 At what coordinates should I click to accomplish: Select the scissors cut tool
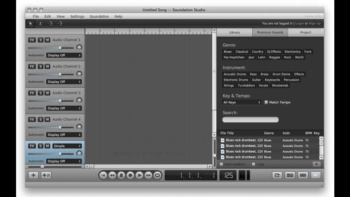40,24
